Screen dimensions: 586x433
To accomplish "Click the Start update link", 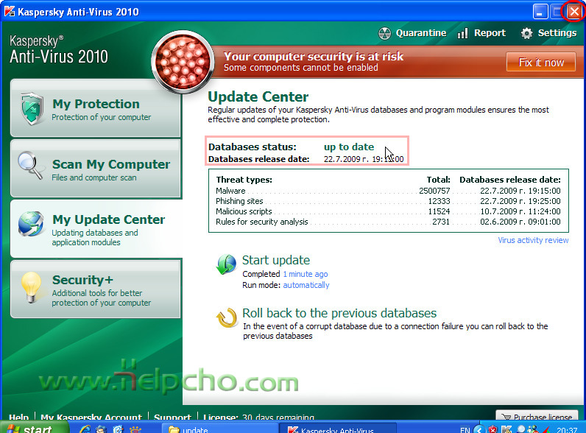I will [x=276, y=260].
